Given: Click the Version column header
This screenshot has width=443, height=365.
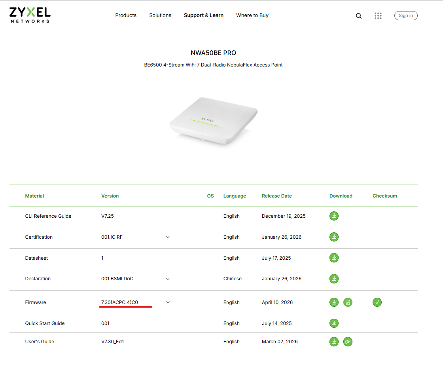Looking at the screenshot, I should pos(110,196).
